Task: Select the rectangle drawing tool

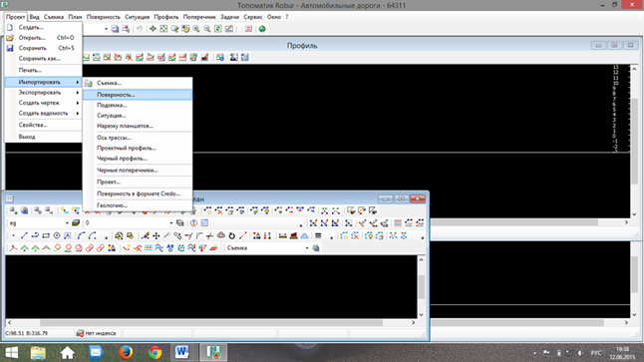Action: coord(46,236)
